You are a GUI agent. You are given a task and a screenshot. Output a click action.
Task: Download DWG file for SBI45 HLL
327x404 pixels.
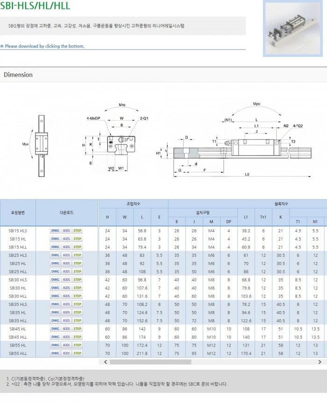pyautogui.click(x=55, y=337)
